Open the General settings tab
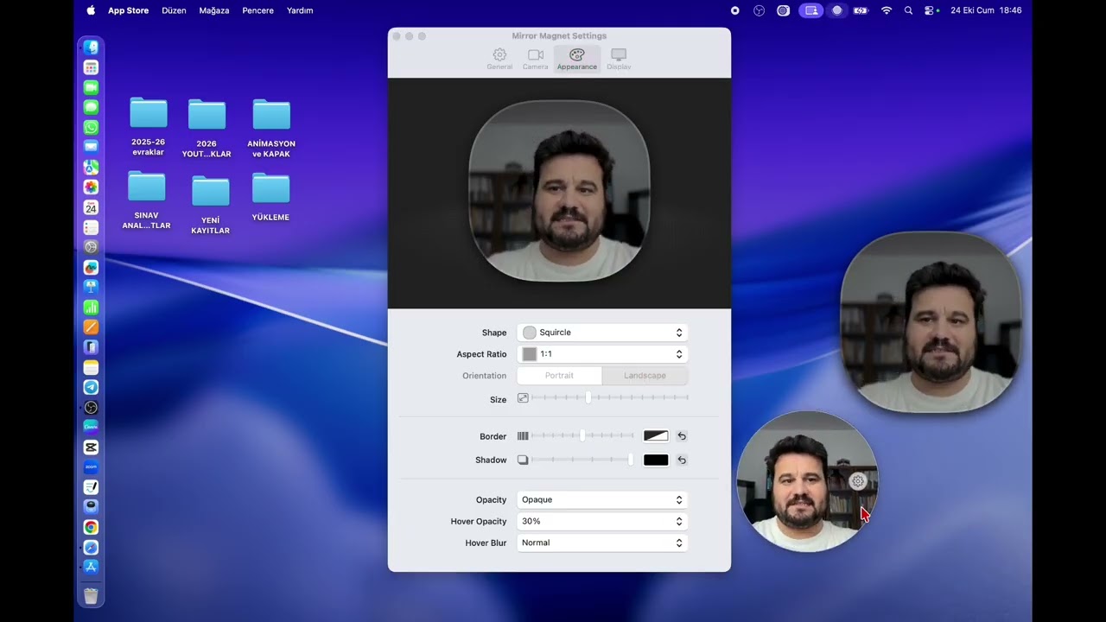 click(x=499, y=59)
